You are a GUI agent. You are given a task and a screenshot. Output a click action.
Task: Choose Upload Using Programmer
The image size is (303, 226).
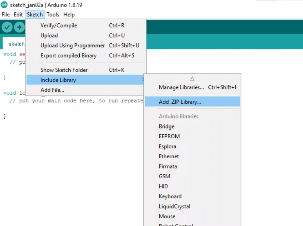[x=72, y=45]
